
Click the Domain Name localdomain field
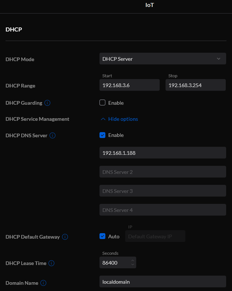coord(163,282)
